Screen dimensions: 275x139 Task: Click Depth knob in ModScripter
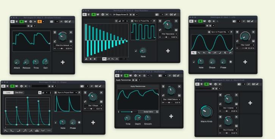[x=138, y=118]
